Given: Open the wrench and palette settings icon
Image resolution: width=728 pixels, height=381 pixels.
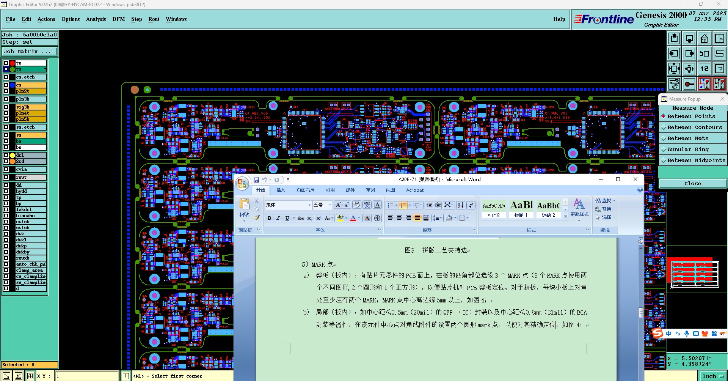Looking at the screenshot, I should 674,84.
